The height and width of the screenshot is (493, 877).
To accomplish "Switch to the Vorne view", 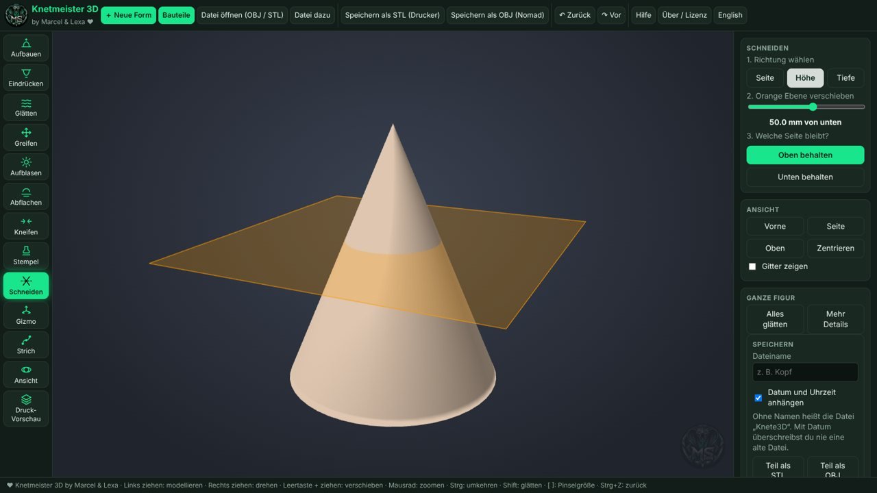I will point(775,227).
